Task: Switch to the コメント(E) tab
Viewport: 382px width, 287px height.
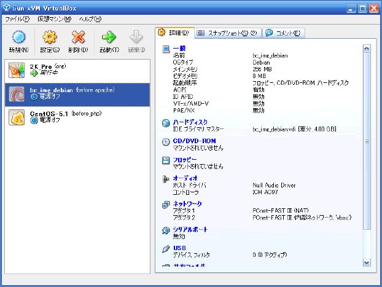Action: (284, 33)
